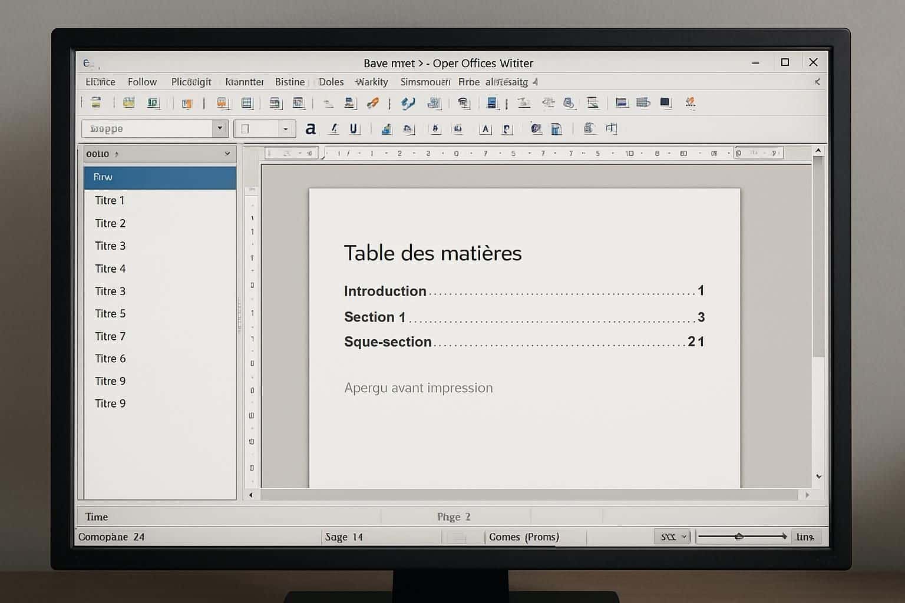Select the highlighted 'Firw' style entry

[x=160, y=177]
